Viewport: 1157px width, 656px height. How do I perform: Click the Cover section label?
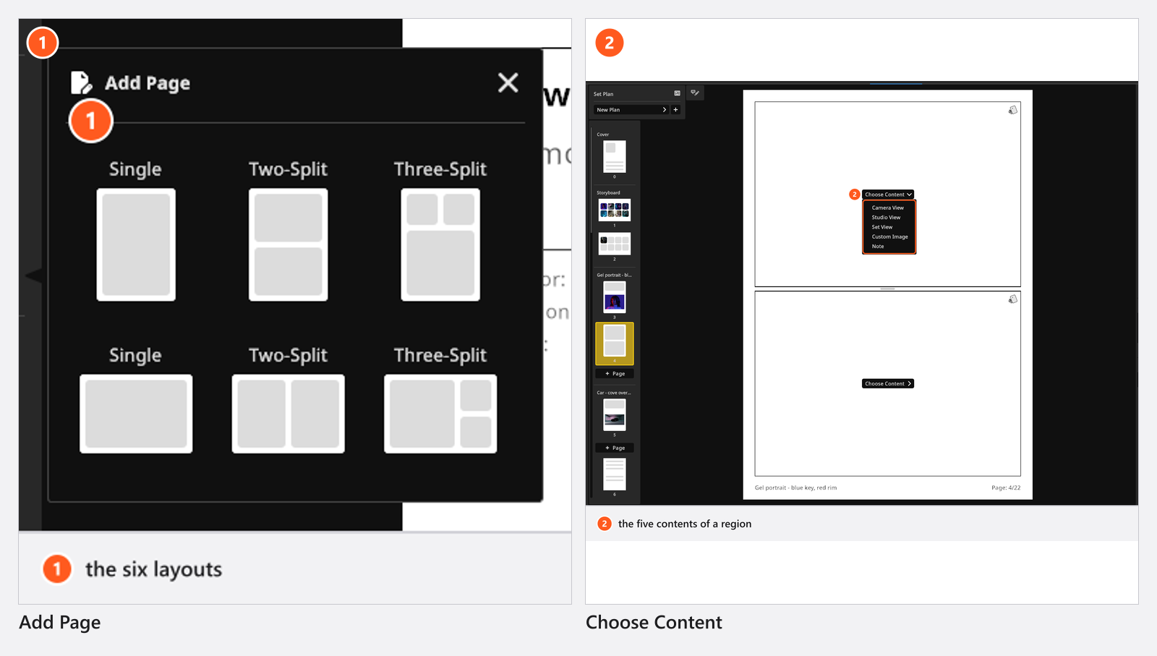coord(603,135)
